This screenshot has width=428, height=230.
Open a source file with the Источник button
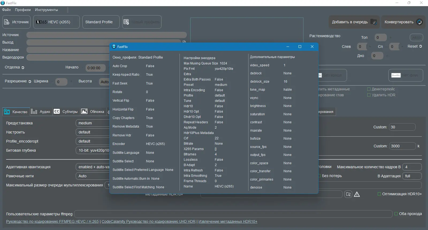pyautogui.click(x=17, y=22)
